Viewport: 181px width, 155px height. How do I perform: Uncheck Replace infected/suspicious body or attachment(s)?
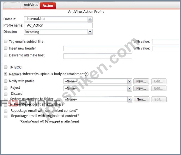click(6, 74)
